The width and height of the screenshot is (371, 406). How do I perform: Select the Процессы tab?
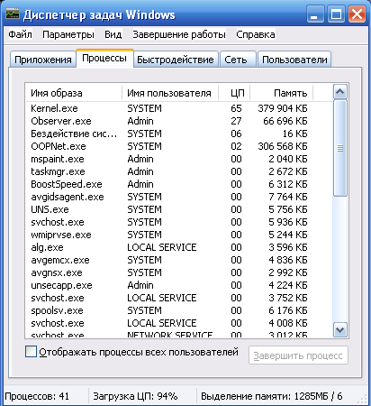point(104,58)
